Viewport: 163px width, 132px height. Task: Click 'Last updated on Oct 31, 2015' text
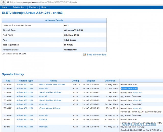coord(14,54)
